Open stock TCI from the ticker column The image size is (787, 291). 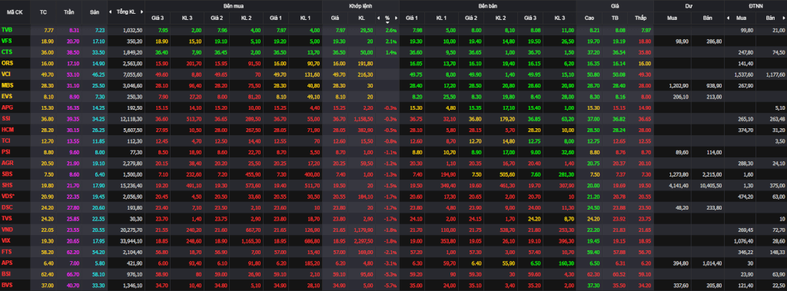click(6, 141)
